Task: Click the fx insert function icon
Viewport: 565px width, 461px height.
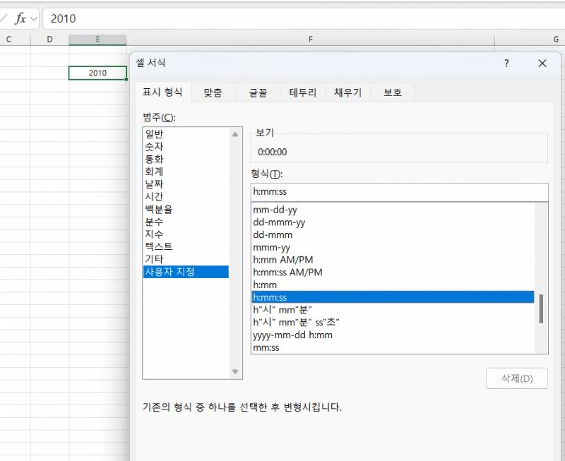Action: 20,18
